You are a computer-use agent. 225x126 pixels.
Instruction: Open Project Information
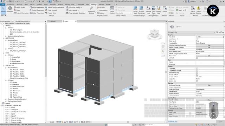[x=21, y=13]
